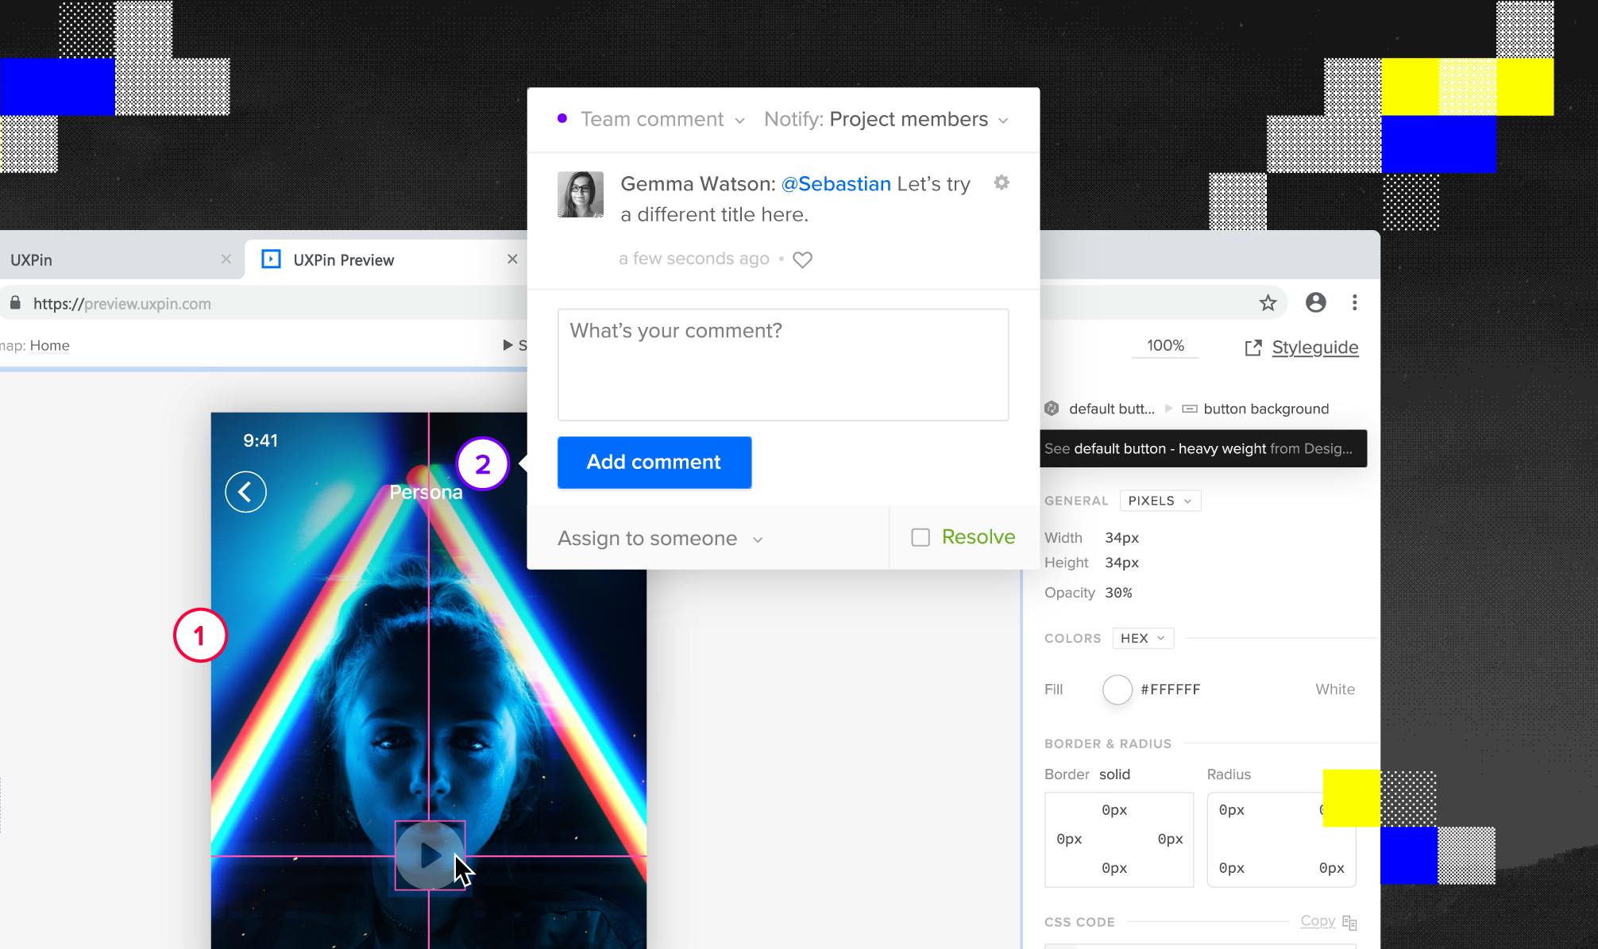This screenshot has height=949, width=1598.
Task: Tick the Resolve checkbox
Action: [x=921, y=538]
